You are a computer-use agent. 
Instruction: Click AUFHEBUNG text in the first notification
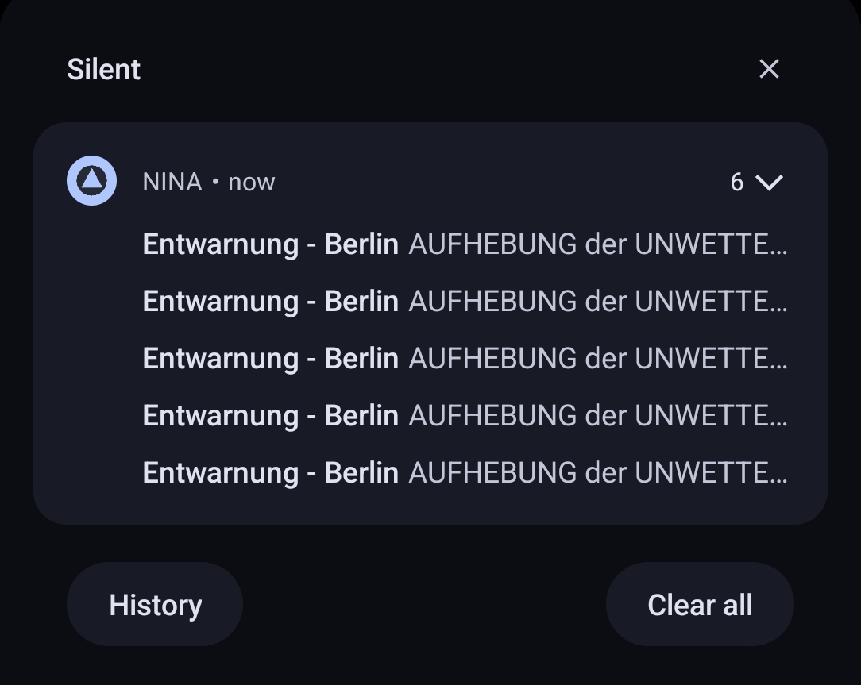click(492, 244)
